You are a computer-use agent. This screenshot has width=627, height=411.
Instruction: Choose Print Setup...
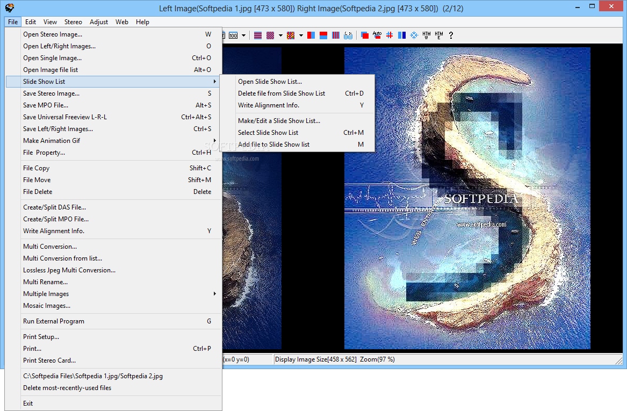click(113, 337)
